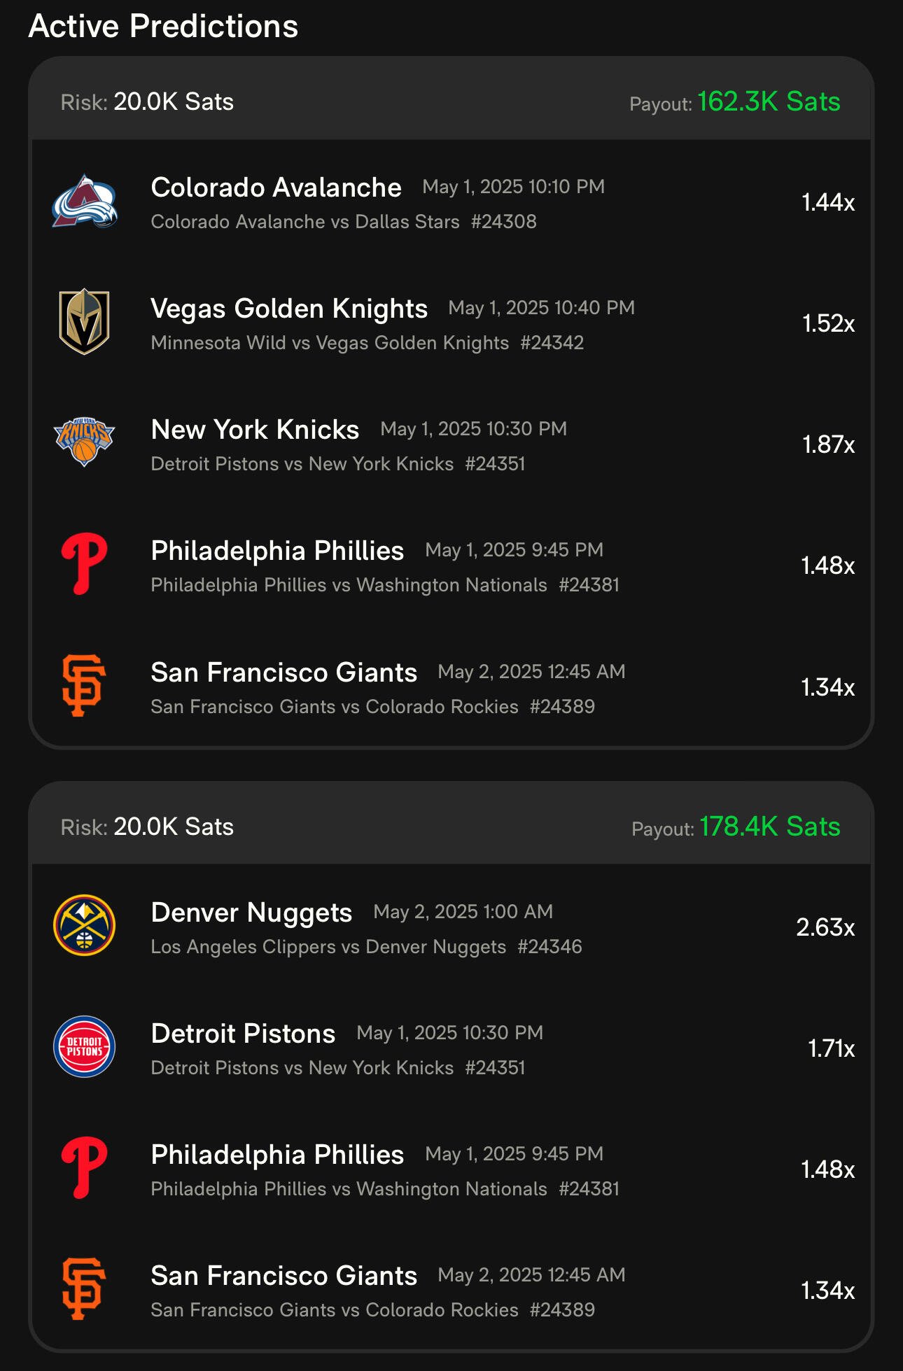Click the 162.3K Sats payout amount
903x1371 pixels.
769,102
